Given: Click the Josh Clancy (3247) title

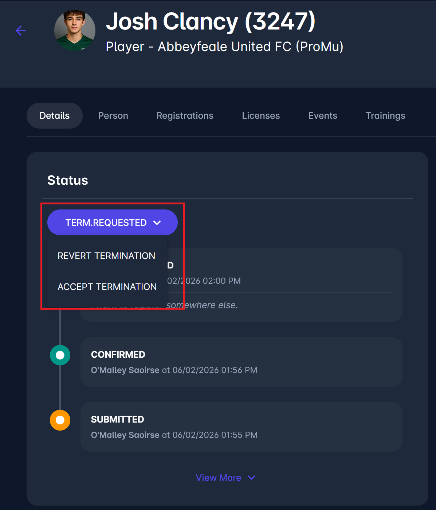Looking at the screenshot, I should tap(211, 21).
